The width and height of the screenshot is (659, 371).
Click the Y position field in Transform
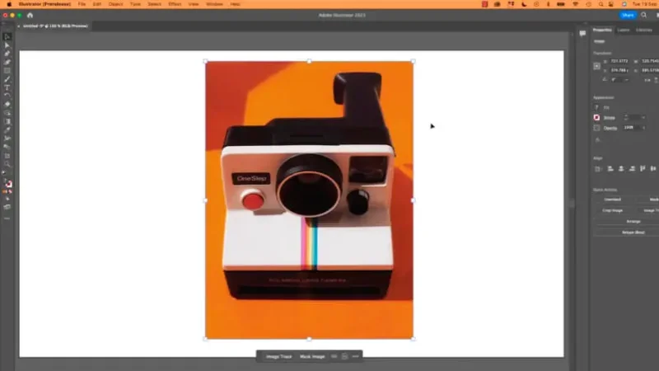[x=619, y=70]
